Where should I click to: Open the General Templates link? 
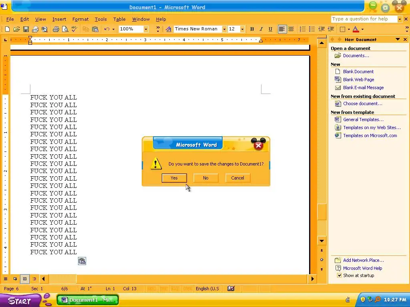pos(363,120)
